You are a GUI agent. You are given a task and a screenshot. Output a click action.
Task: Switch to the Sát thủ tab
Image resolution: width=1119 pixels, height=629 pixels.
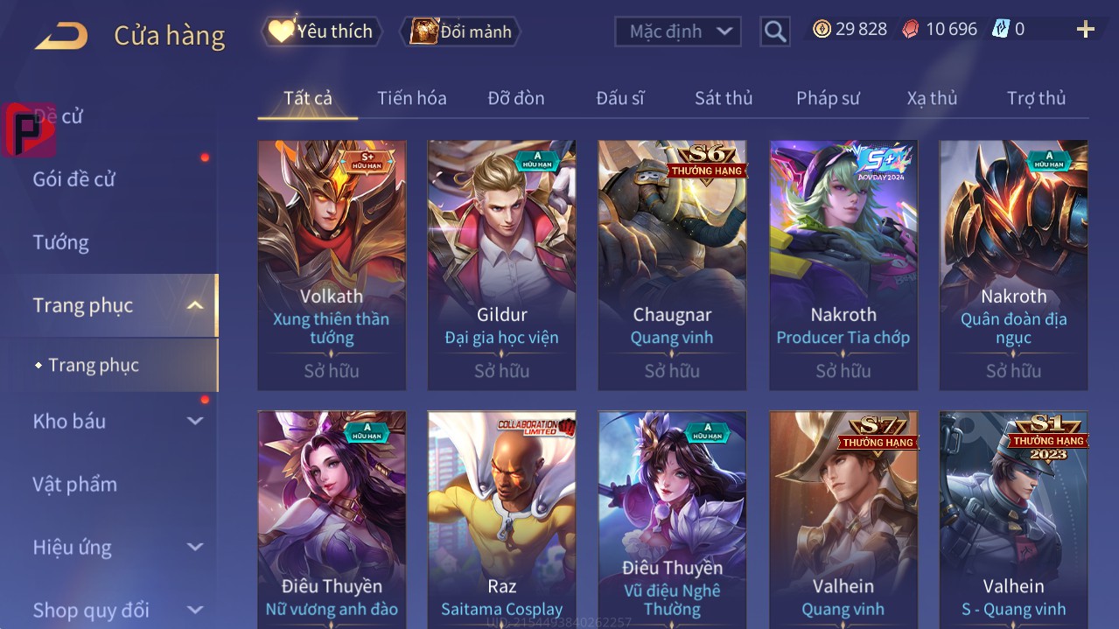(724, 98)
